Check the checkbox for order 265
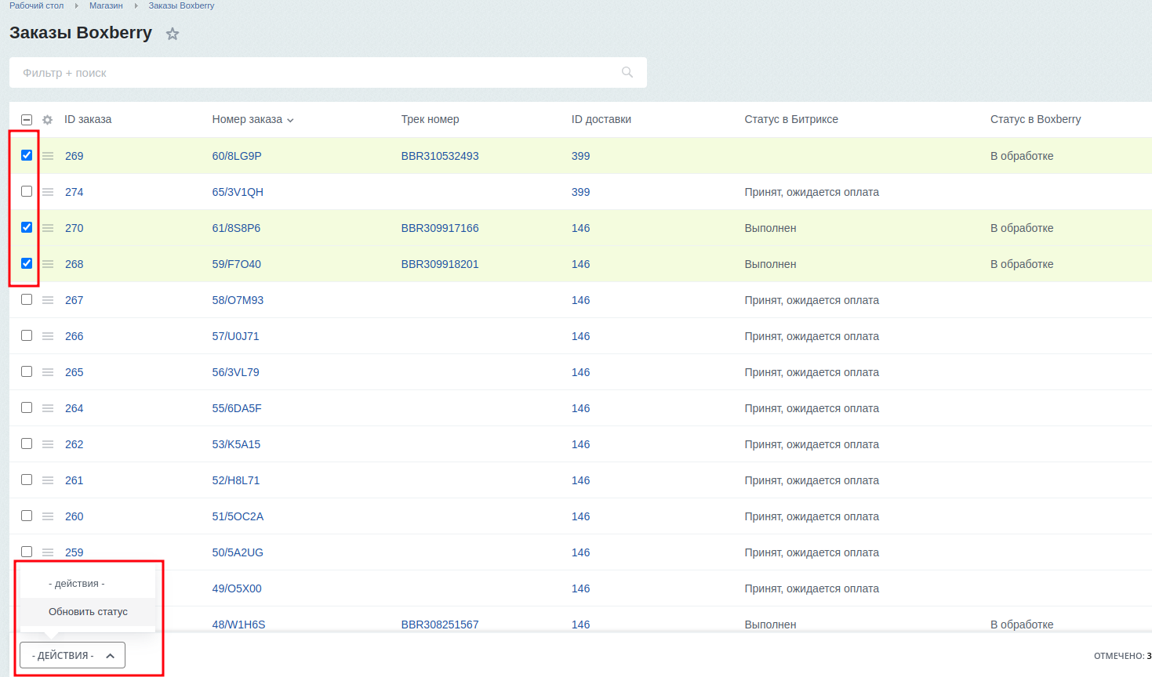This screenshot has width=1152, height=677. (27, 371)
